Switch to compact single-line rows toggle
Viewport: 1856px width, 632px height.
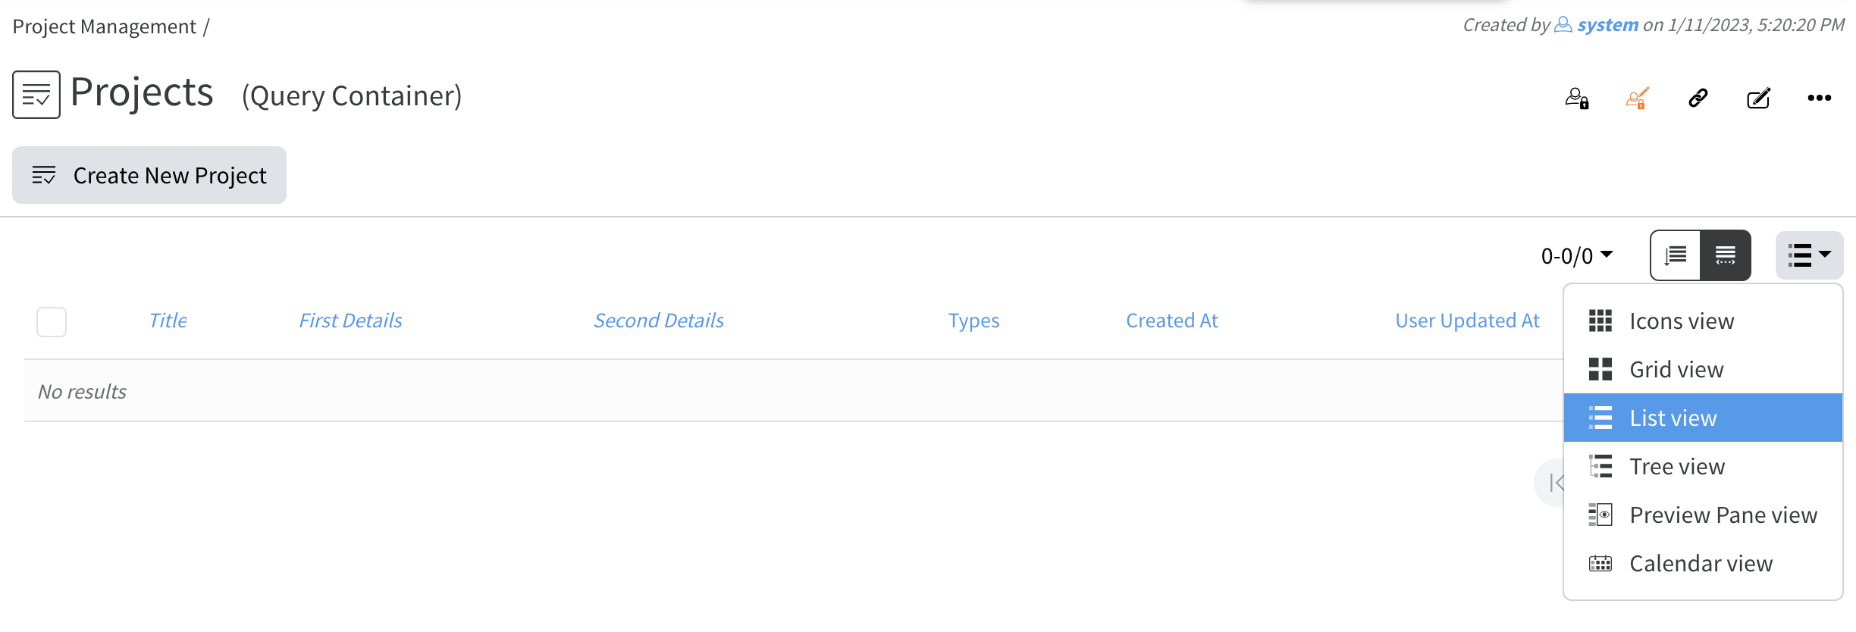(1726, 255)
